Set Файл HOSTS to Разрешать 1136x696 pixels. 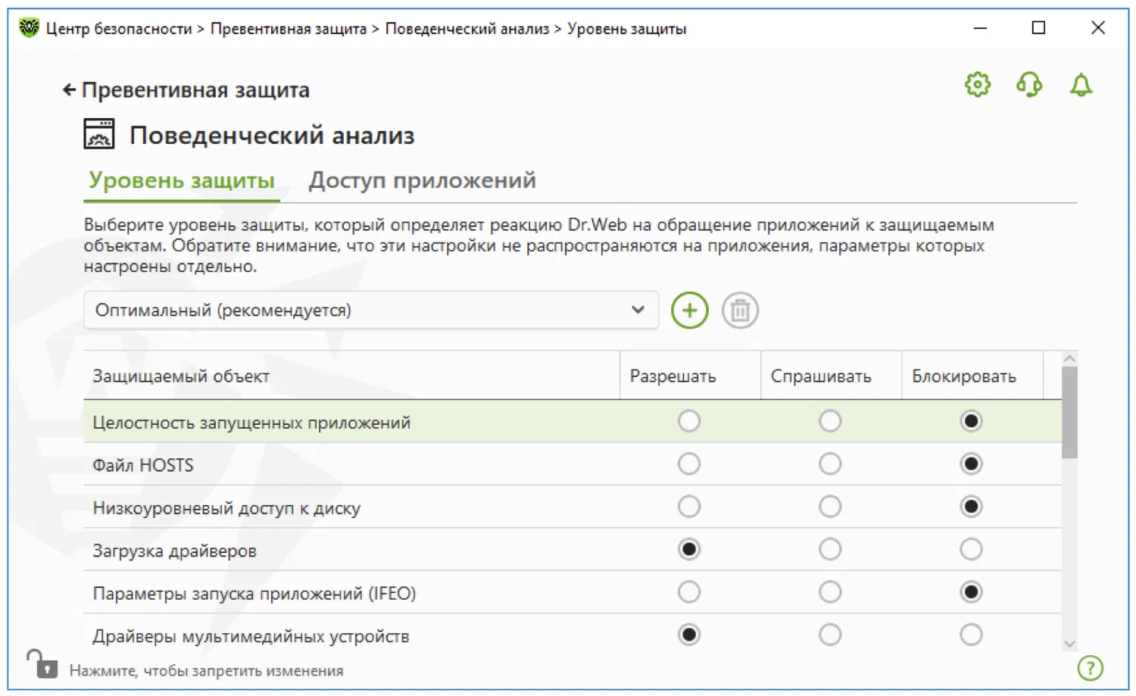point(689,464)
